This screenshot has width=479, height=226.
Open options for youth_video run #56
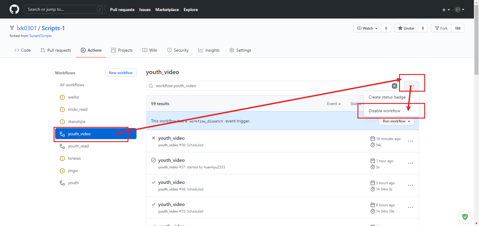tap(410, 185)
